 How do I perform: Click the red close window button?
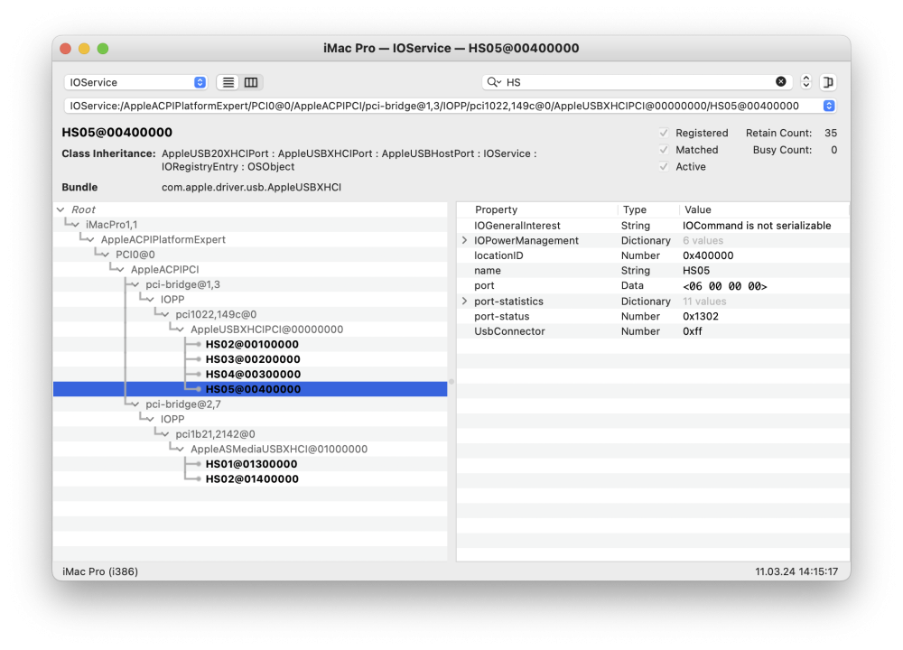point(66,49)
